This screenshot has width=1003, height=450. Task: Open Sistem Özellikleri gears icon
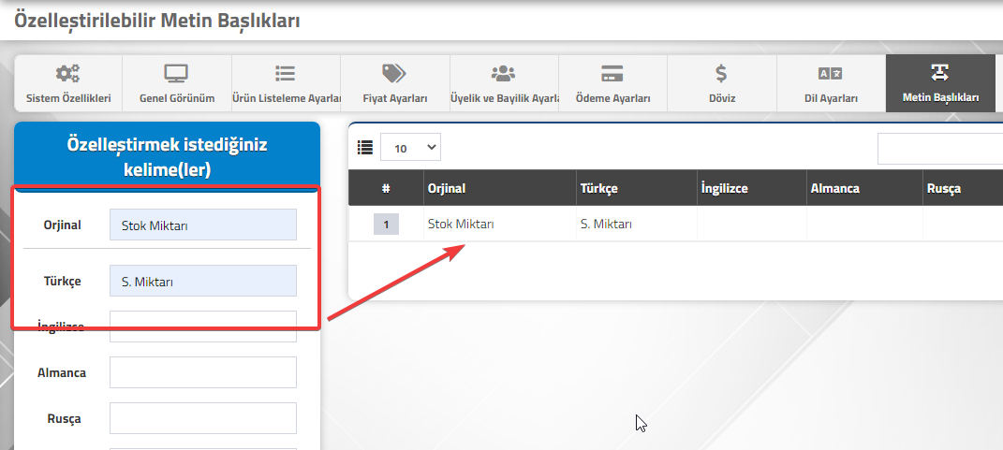tap(67, 74)
